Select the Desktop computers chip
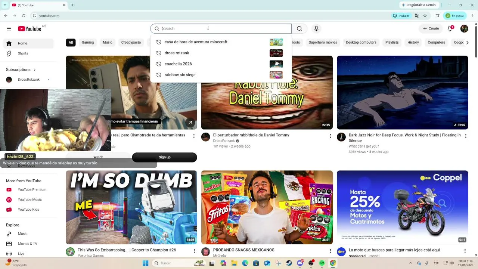 coord(361,43)
